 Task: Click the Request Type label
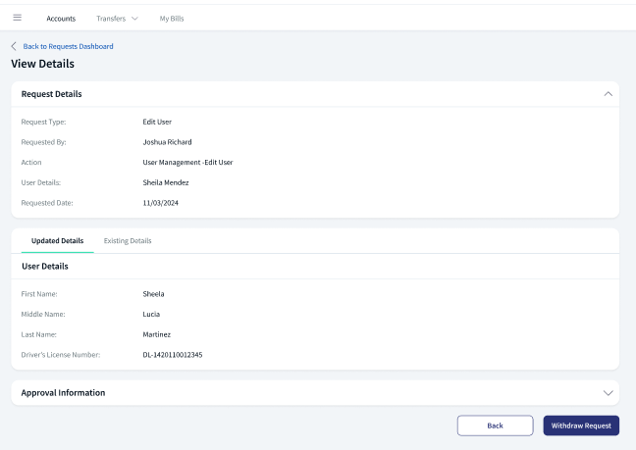tap(43, 122)
